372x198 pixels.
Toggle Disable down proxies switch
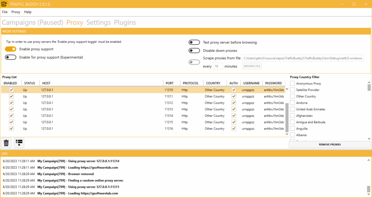(x=194, y=51)
